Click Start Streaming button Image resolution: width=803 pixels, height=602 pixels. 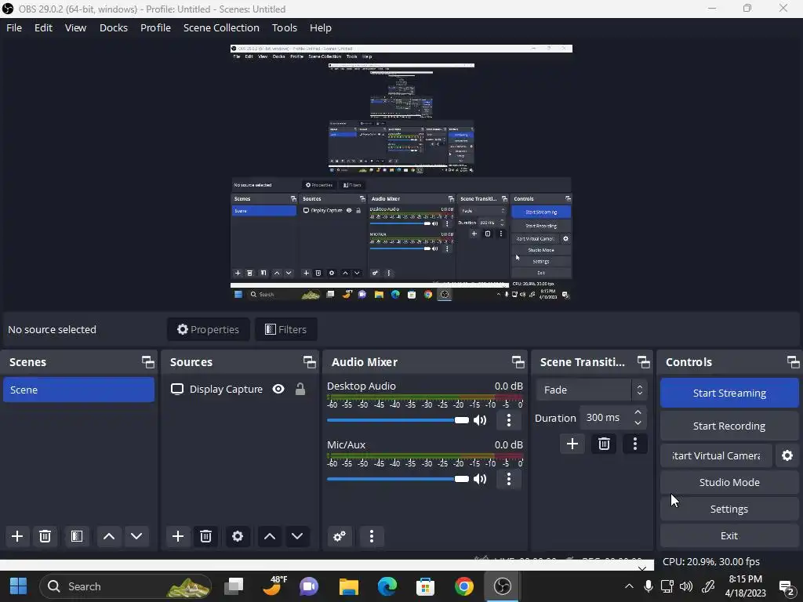click(x=729, y=393)
